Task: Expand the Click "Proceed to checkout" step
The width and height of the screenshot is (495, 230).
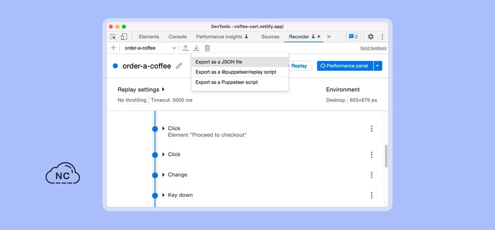Action: coord(163,128)
